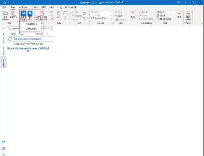
Task: Select Start Video Meeting (开始视频会议) menu item
Action: pyautogui.click(x=32, y=29)
